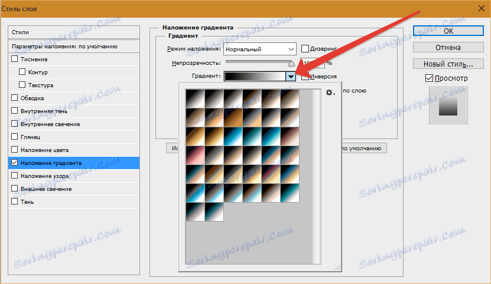
Task: Choose the first black-white gradient preset
Action: coord(196,99)
